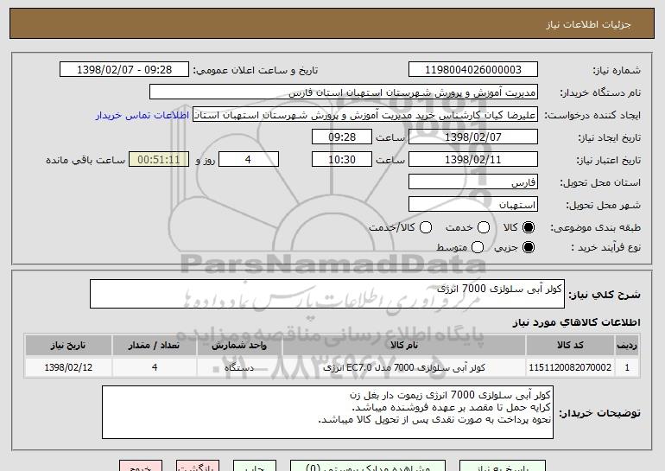Click buyer organization name field
The width and height of the screenshot is (665, 471).
pyautogui.click(x=344, y=92)
